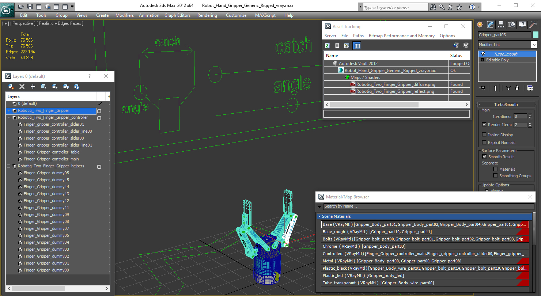Screen dimensions: 541x296
Task: Click Gripper_part03 object color swatch
Action: [536, 35]
